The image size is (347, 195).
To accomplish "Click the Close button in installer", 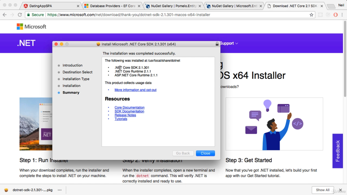I will tap(205, 153).
